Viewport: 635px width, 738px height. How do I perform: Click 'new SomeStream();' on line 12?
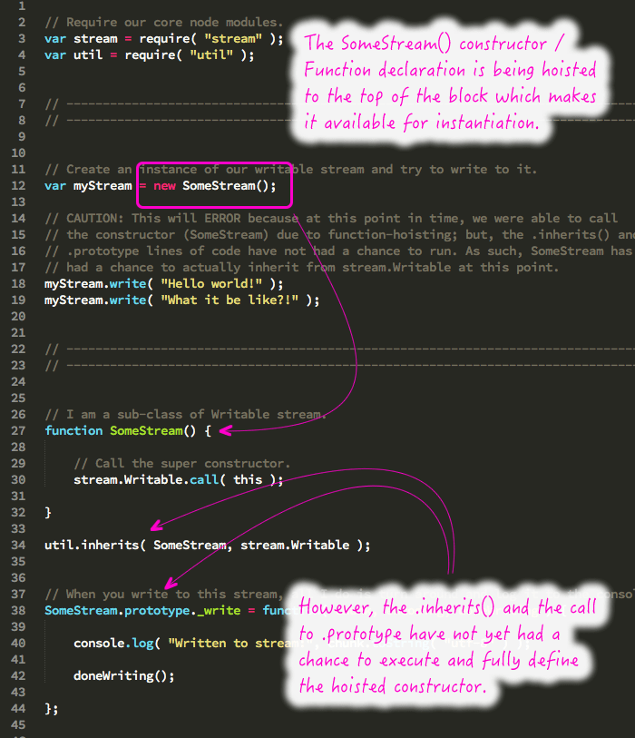tap(215, 185)
